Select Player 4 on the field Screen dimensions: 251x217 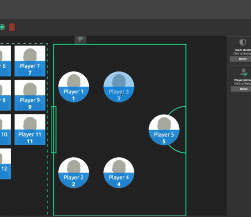pyautogui.click(x=119, y=173)
